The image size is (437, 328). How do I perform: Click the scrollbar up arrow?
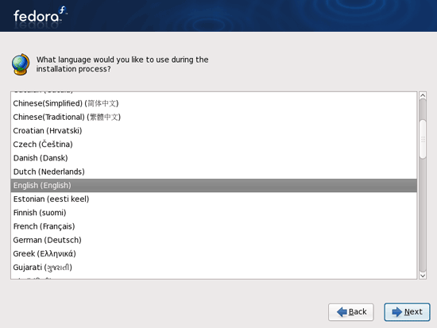click(423, 95)
